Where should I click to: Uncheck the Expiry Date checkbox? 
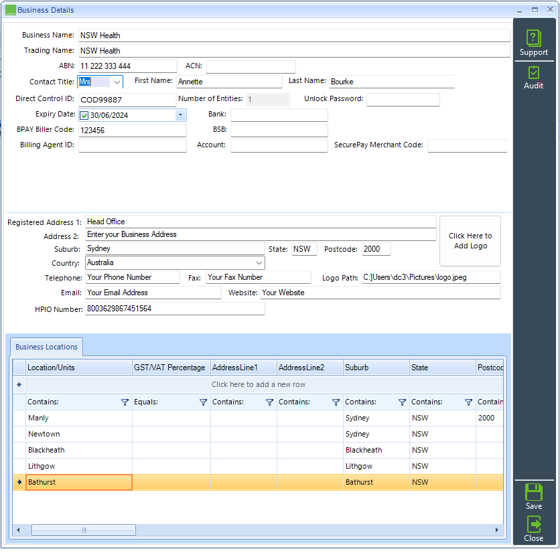pyautogui.click(x=84, y=114)
